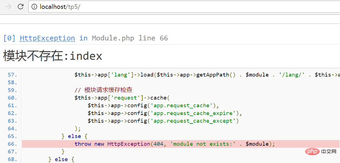
Task: Select line number 67. in the code listing
Action: pos(12,152)
